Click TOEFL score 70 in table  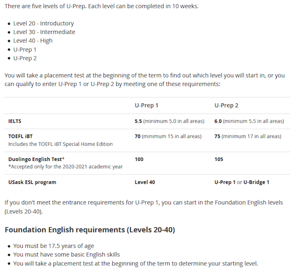[x=138, y=137]
